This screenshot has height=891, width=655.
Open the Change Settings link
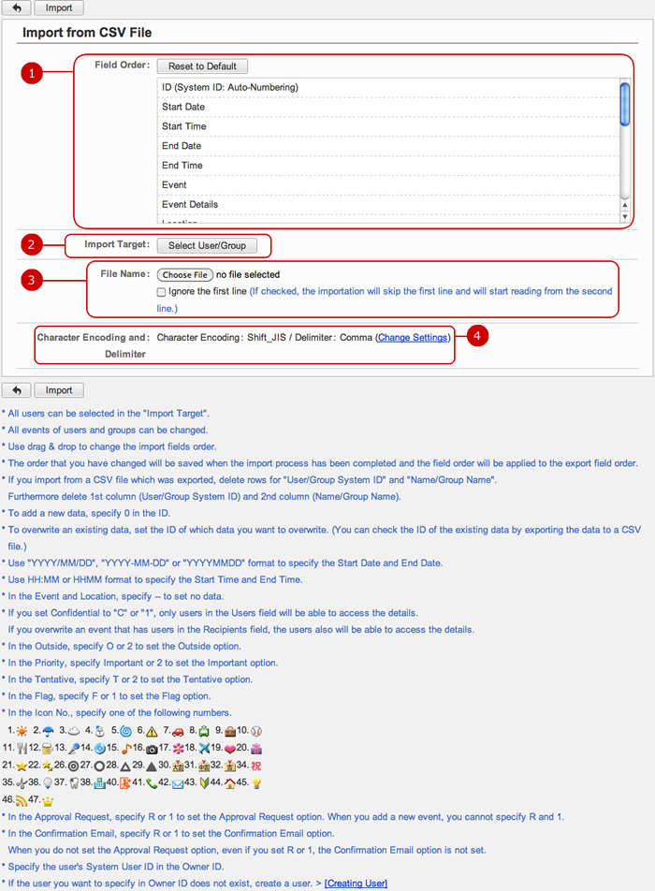click(413, 338)
